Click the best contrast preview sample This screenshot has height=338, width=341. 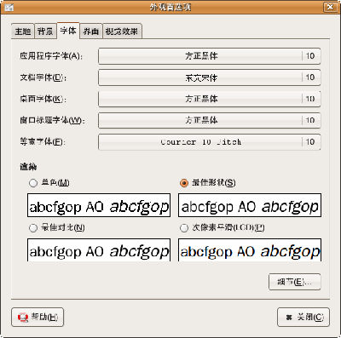[x=99, y=250]
